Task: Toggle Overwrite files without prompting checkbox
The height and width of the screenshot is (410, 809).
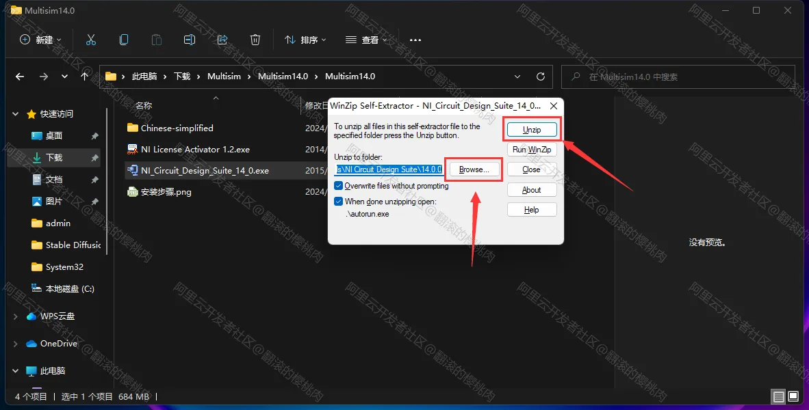Action: pyautogui.click(x=339, y=185)
